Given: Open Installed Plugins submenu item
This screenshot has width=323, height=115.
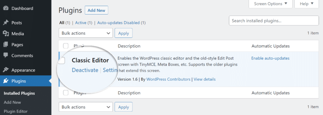Looking at the screenshot, I should (19, 93).
